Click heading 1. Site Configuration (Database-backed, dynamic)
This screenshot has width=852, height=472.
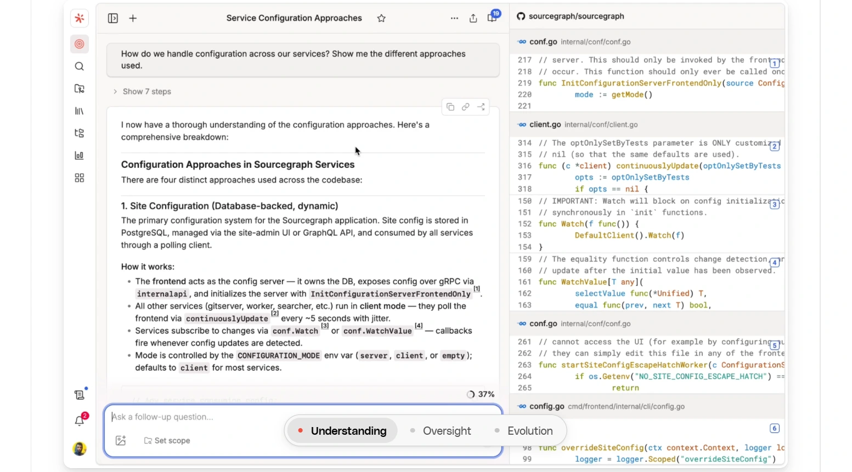pyautogui.click(x=229, y=206)
